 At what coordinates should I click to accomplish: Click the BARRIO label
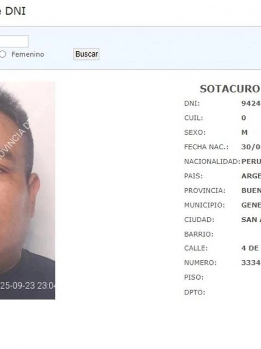coord(199,234)
